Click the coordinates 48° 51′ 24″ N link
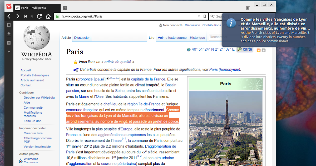This screenshot has height=166, width=316. point(213,49)
